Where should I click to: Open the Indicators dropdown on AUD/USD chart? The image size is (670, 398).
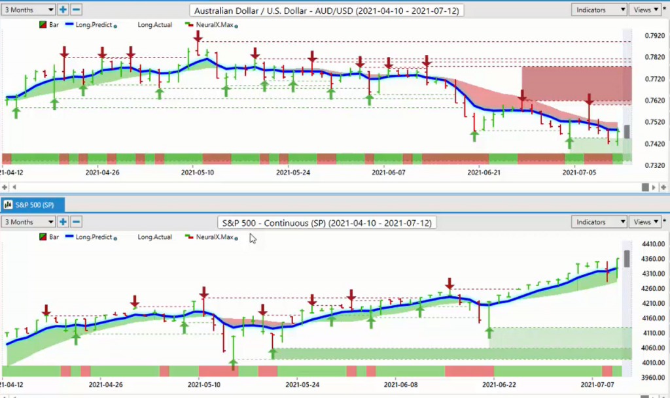(x=599, y=9)
